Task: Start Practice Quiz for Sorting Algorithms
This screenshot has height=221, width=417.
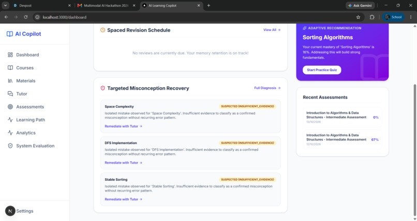Action: (322, 70)
